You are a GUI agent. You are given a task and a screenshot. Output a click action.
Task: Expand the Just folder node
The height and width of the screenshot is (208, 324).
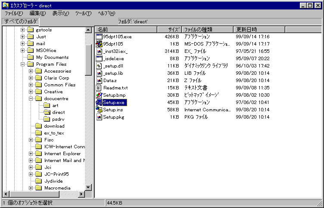(22, 37)
